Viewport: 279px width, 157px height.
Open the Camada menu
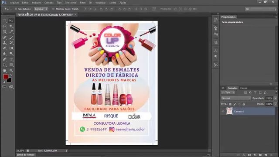point(49,3)
